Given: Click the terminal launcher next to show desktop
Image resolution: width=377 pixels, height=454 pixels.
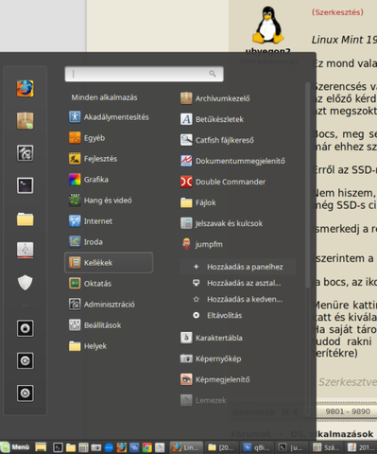Looking at the screenshot, I should 58,447.
